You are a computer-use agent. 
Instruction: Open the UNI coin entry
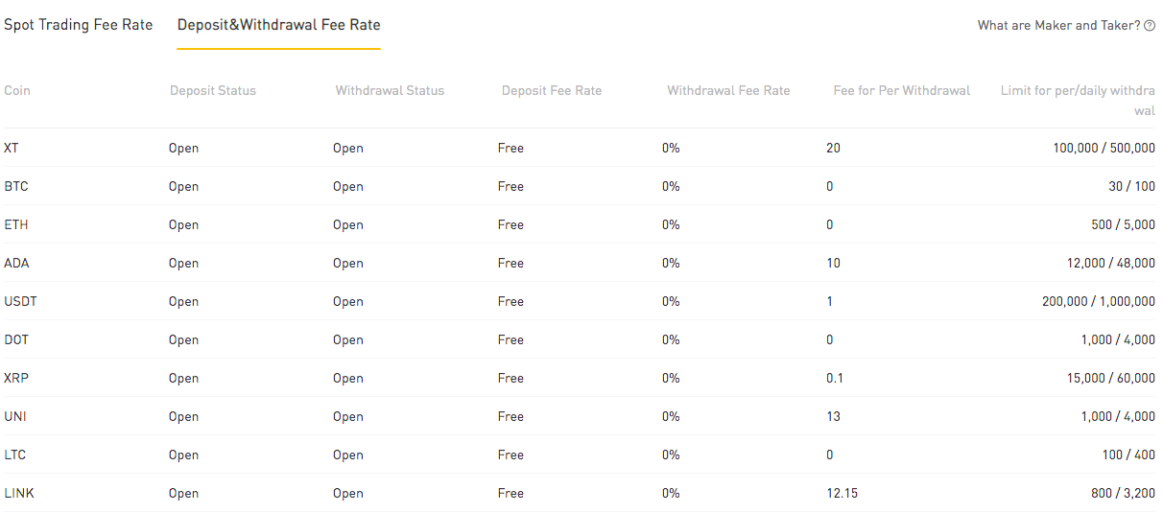pyautogui.click(x=15, y=416)
